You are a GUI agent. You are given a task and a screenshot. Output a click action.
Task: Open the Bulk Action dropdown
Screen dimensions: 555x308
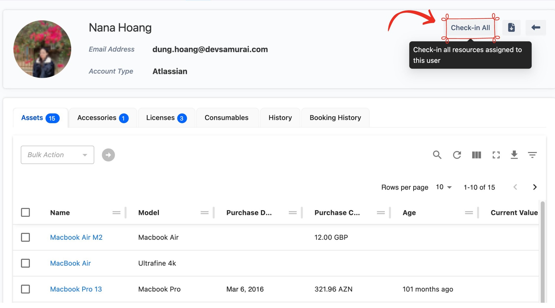[57, 155]
